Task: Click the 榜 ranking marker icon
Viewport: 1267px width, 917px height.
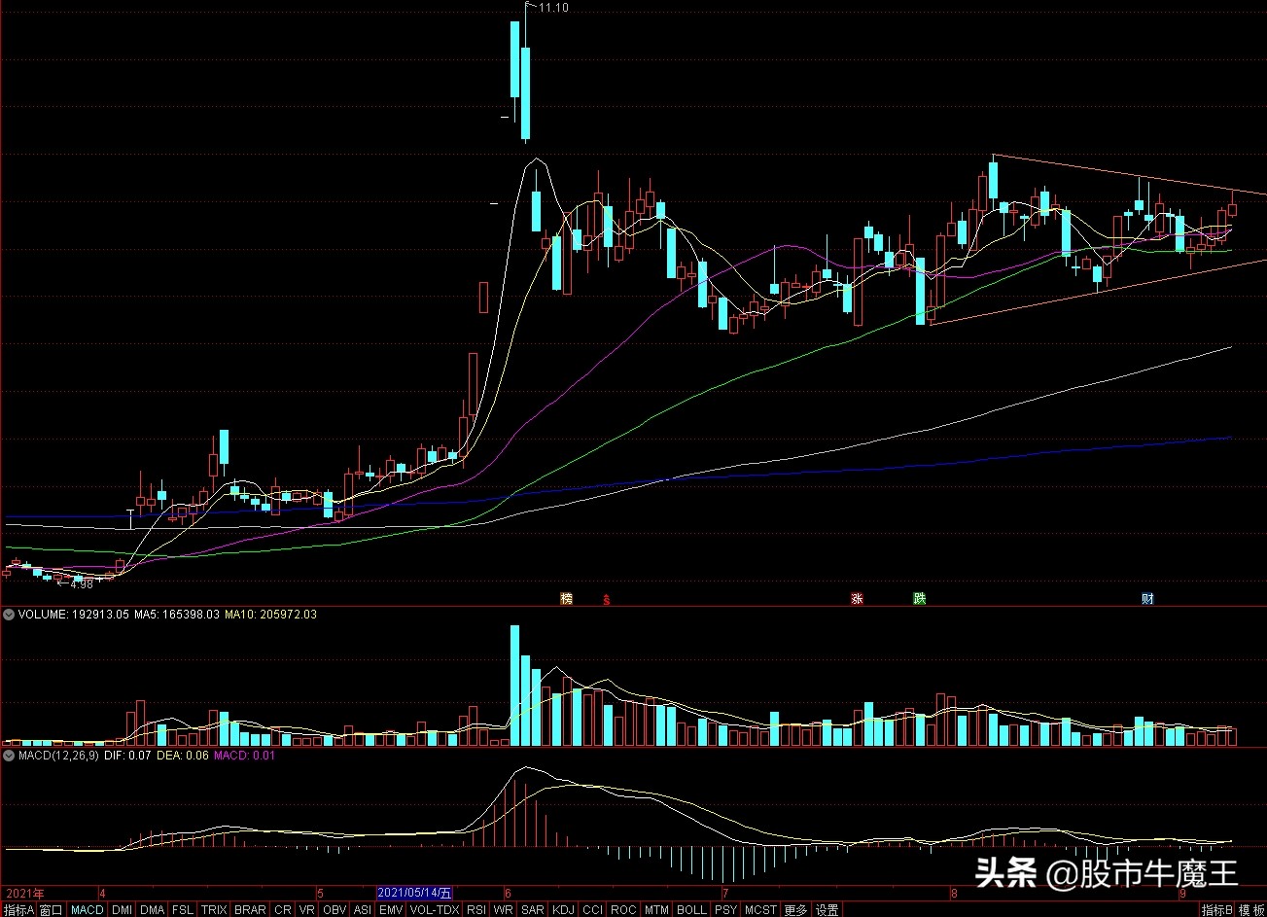Action: point(566,599)
